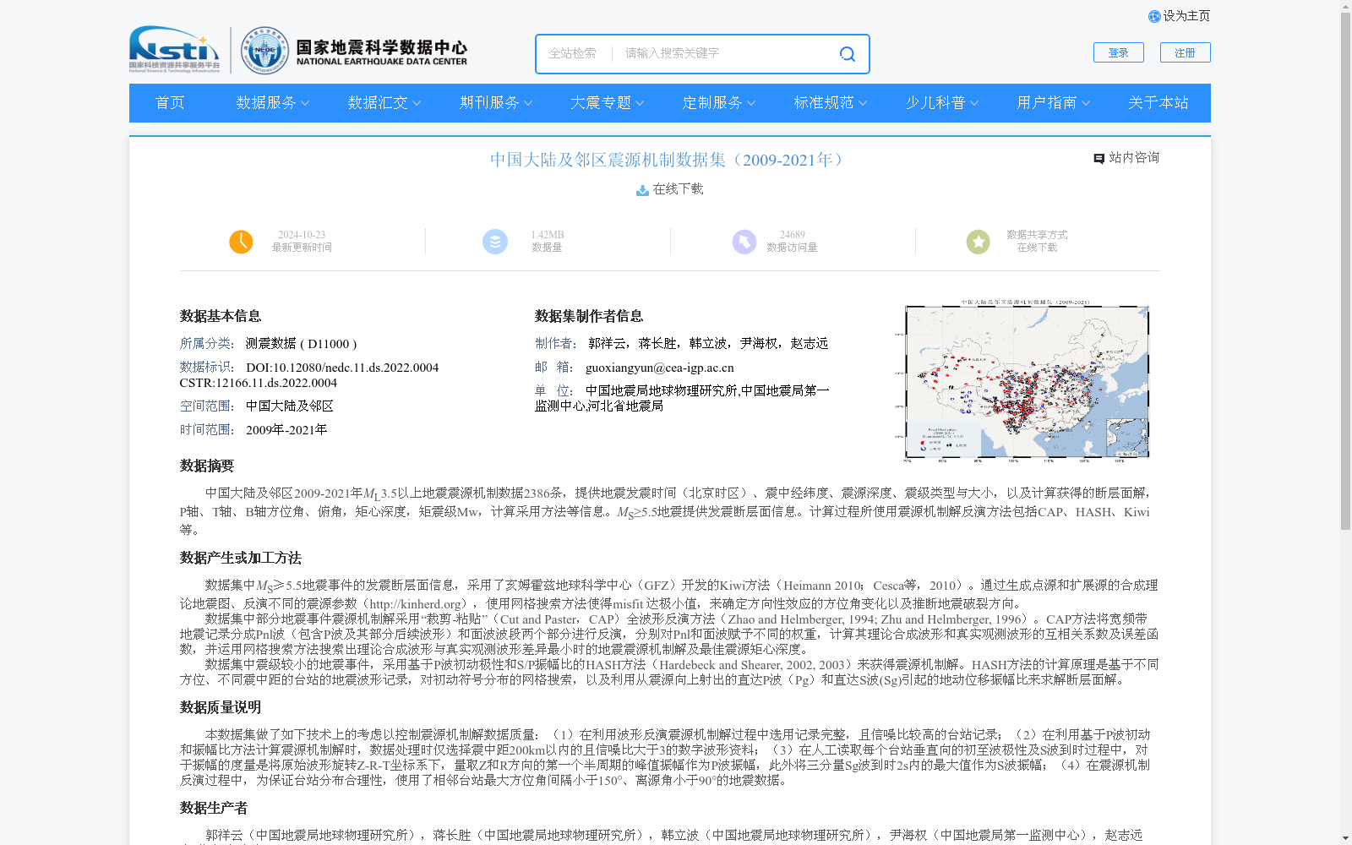1352x845 pixels.
Task: Click the 数据生产者 section heading
Action: (x=214, y=809)
